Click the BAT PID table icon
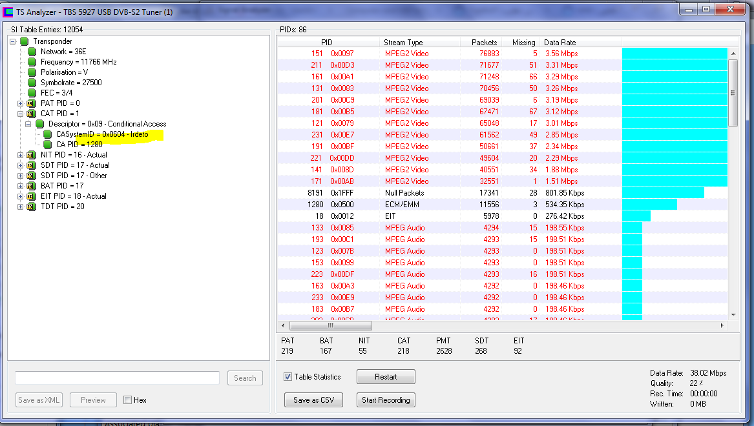The image size is (754, 426). (30, 186)
